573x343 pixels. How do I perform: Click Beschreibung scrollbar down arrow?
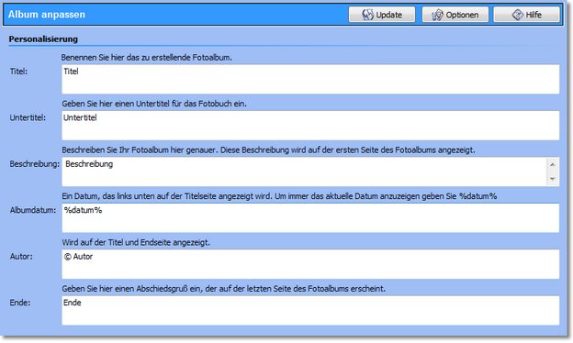click(553, 179)
